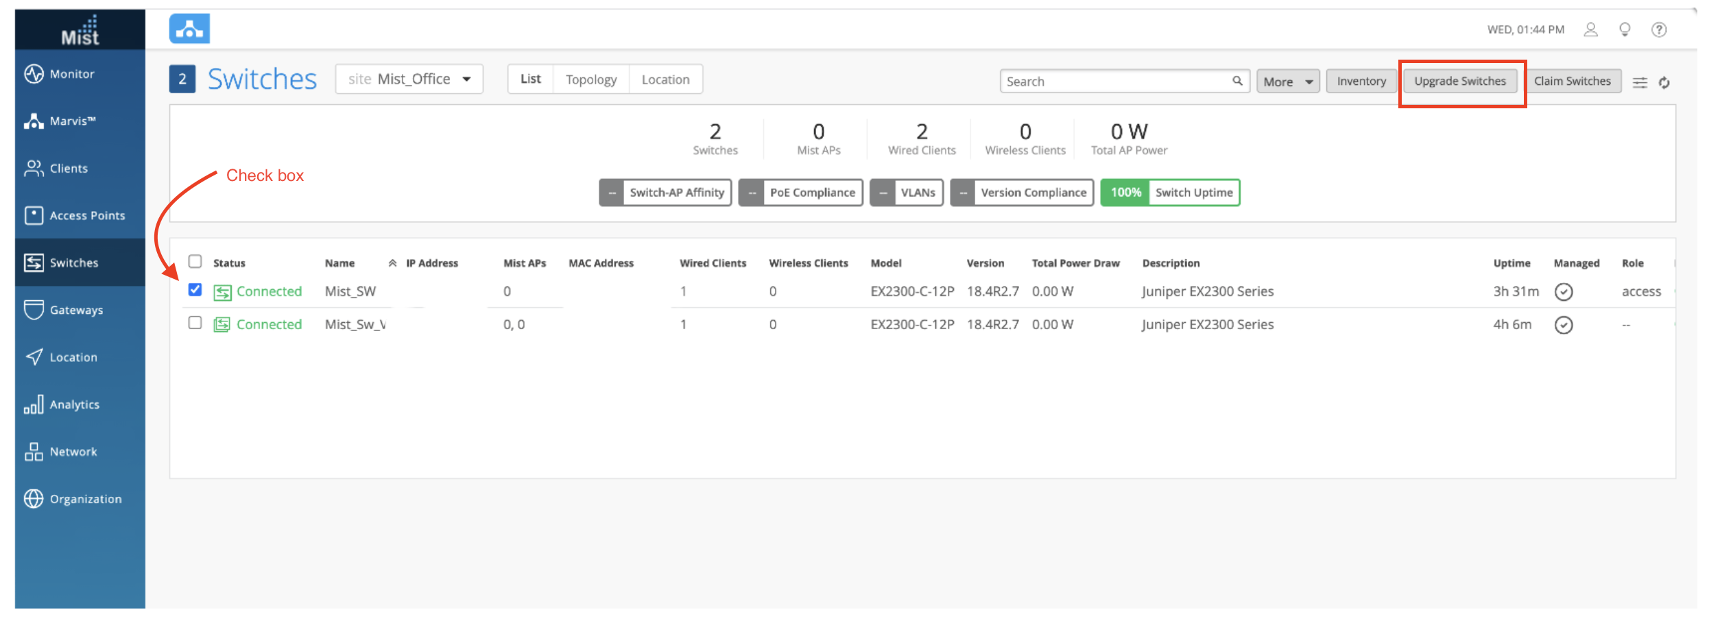Click the '3h 31m' uptime value
The image size is (1709, 621).
click(1516, 291)
